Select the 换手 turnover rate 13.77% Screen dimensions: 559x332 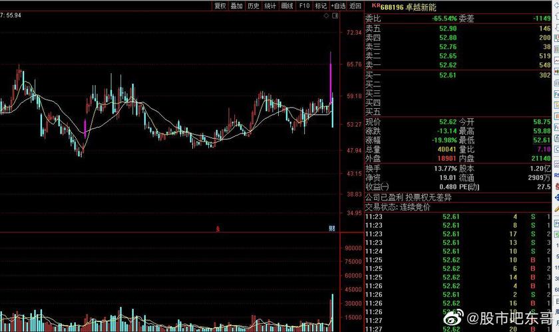[x=445, y=168]
